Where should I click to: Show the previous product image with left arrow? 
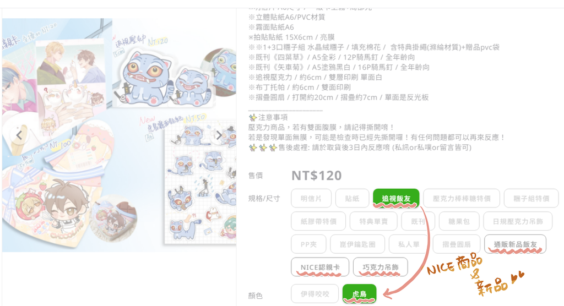click(x=19, y=135)
